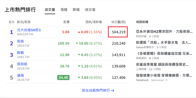Click change value 10.00 (8.37%)

point(89,44)
